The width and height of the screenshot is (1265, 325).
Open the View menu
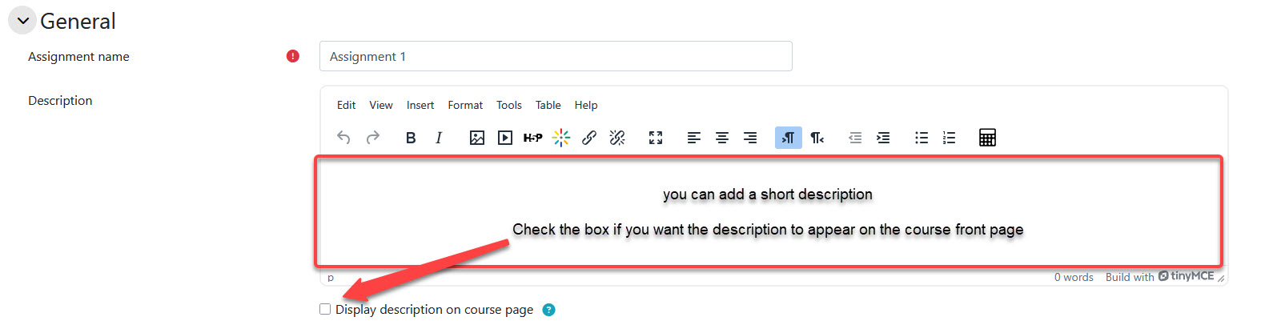point(381,105)
